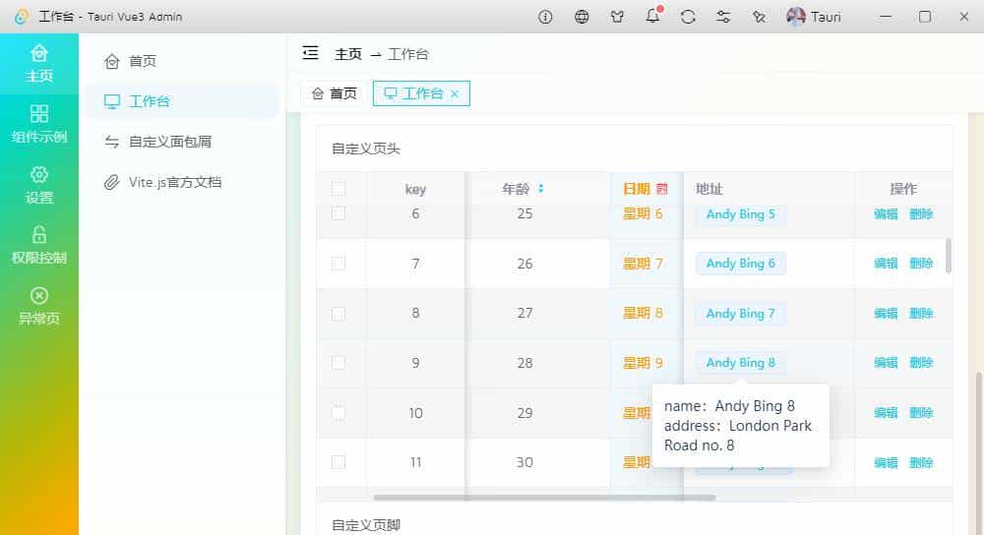984x535 pixels.
Task: Click the table's horizontal scrollbar
Action: [545, 498]
